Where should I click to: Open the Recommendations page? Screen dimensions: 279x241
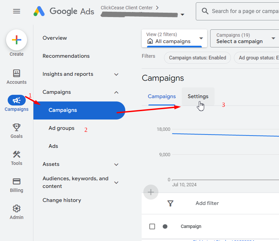point(66,56)
